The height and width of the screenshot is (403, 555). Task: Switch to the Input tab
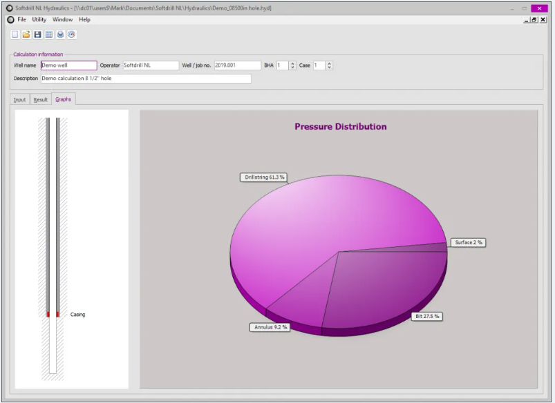coord(20,100)
